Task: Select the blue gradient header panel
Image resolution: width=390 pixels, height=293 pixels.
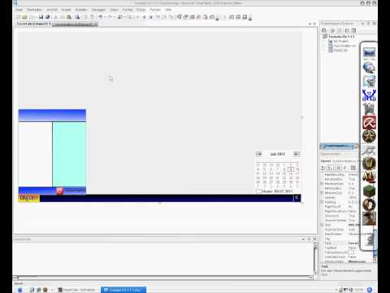Action: coord(52,116)
